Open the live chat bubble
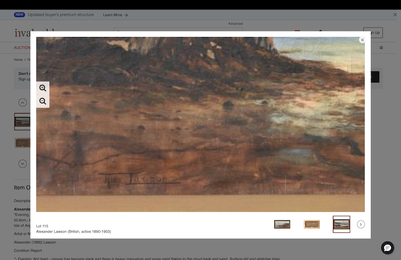Image resolution: width=401 pixels, height=260 pixels. pos(387,248)
